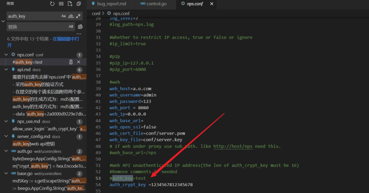This screenshot has height=193, width=369.
Task: Toggle Match Whole Word option
Action: point(71,16)
